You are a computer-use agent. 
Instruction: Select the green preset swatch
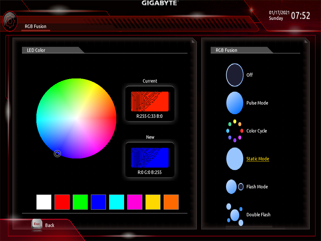tap(80, 202)
